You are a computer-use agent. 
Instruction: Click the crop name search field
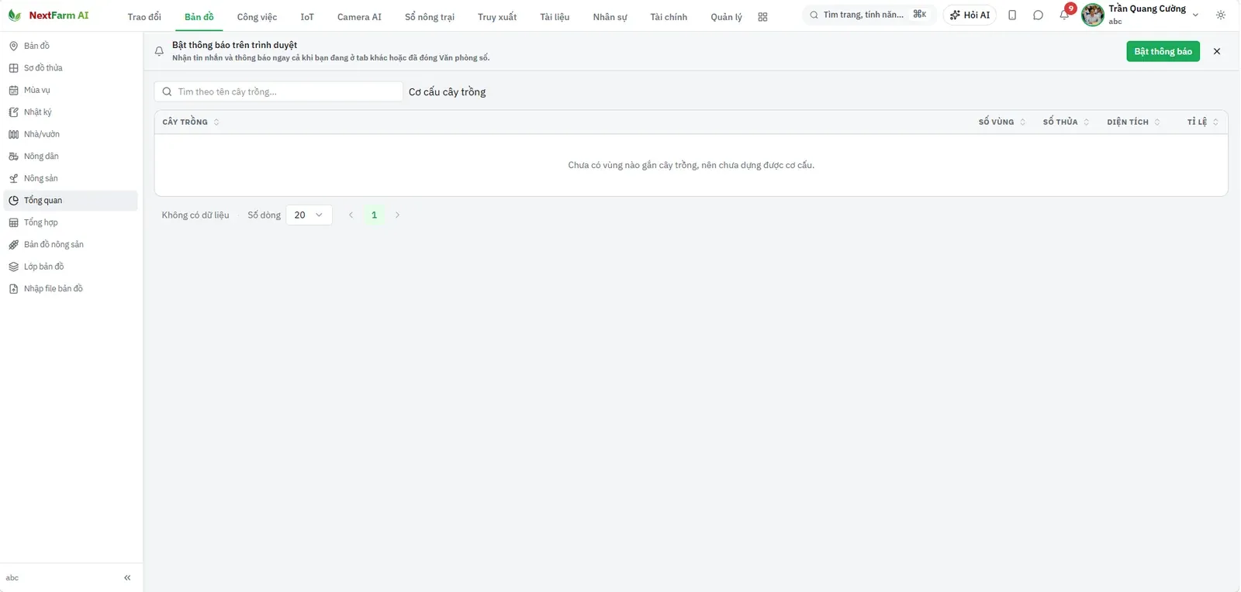(x=278, y=91)
